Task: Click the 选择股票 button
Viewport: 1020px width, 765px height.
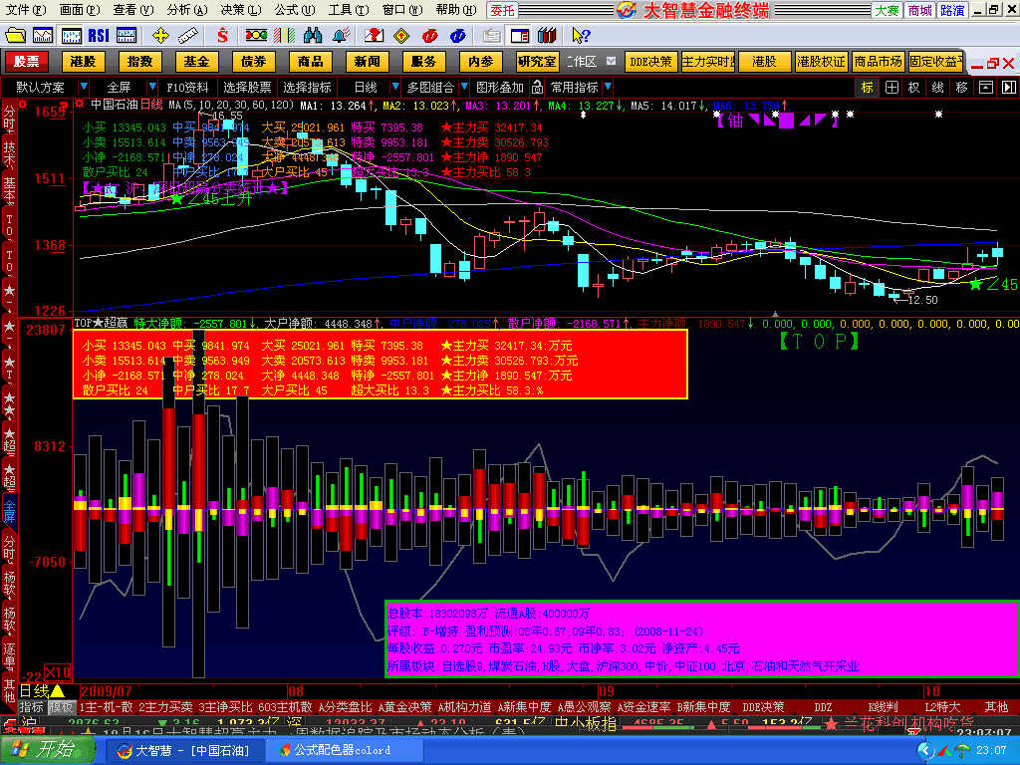Action: point(247,88)
